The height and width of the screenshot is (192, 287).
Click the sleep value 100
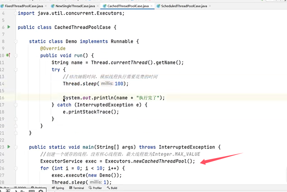[x=119, y=84]
